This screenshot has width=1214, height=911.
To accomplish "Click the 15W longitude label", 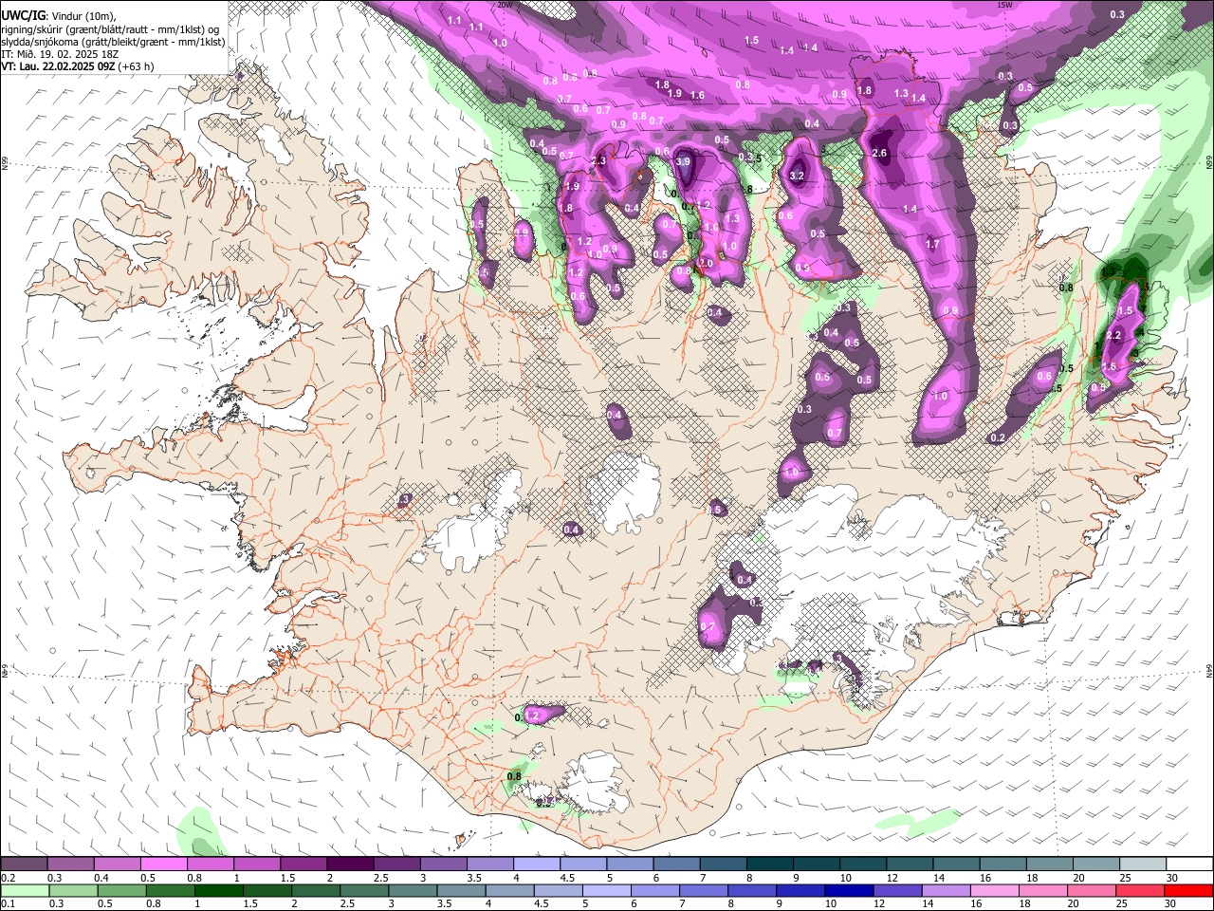I will point(1004,4).
